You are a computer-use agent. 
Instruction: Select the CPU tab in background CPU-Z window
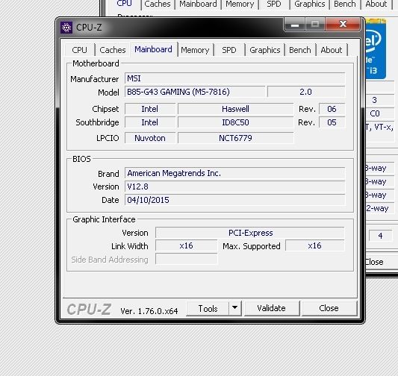click(x=124, y=4)
